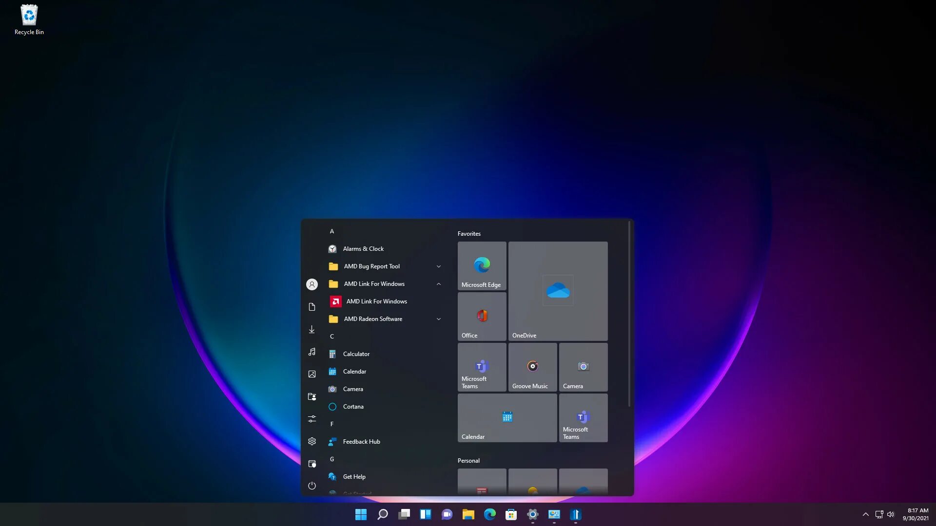Open OneDrive from Favorites
Screen dimensions: 936x526
tap(557, 290)
